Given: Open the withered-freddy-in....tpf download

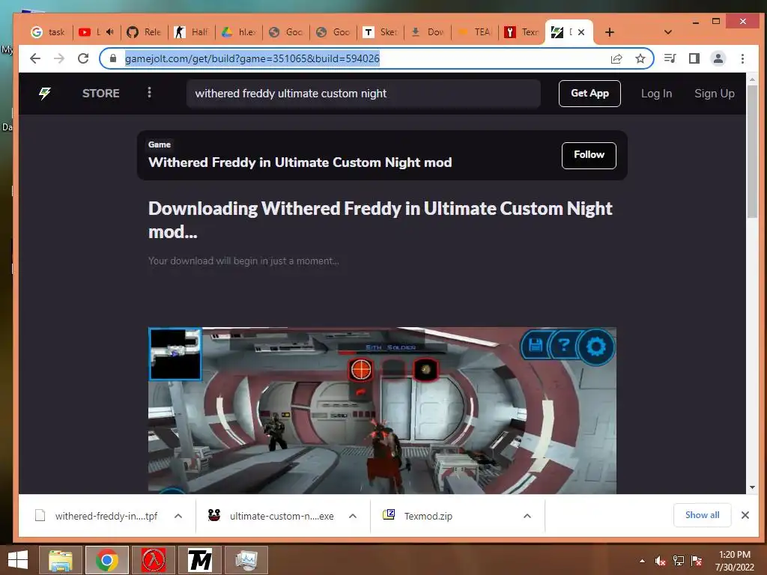Looking at the screenshot, I should [97, 516].
